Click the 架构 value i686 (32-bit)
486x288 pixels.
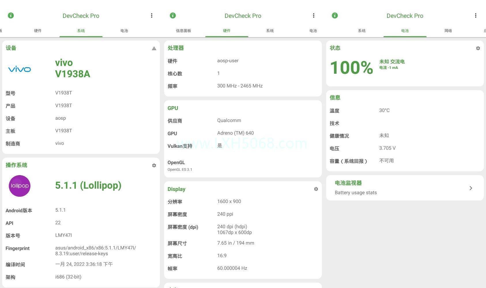click(68, 277)
